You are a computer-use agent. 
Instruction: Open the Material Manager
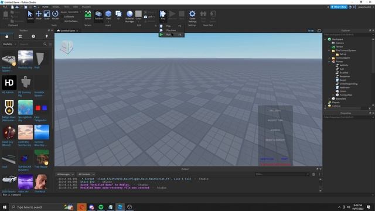point(129,16)
